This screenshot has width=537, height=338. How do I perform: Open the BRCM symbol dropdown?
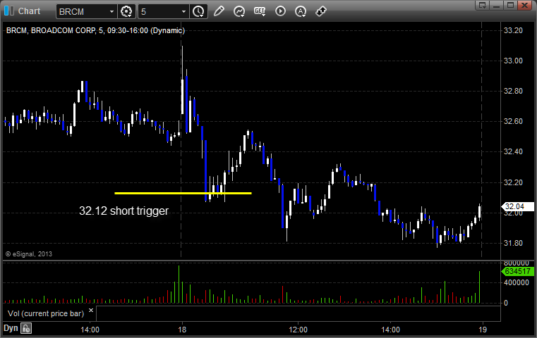point(111,12)
